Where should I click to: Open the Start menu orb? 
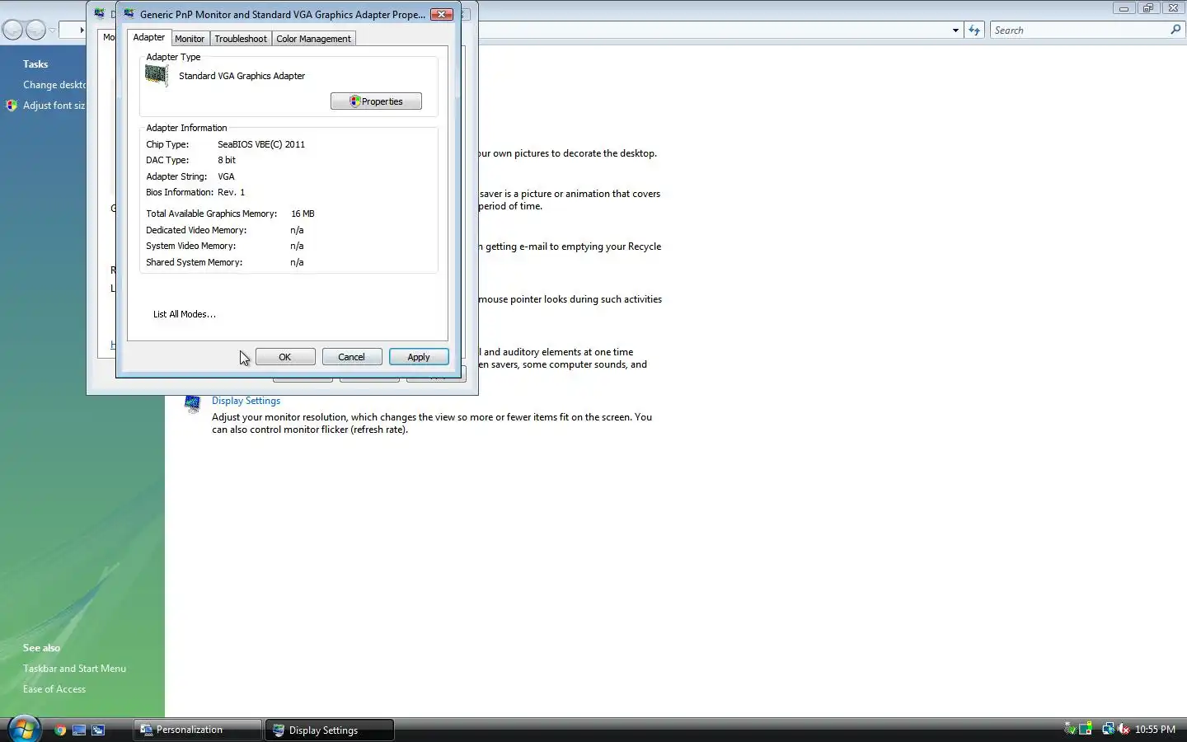pyautogui.click(x=24, y=729)
